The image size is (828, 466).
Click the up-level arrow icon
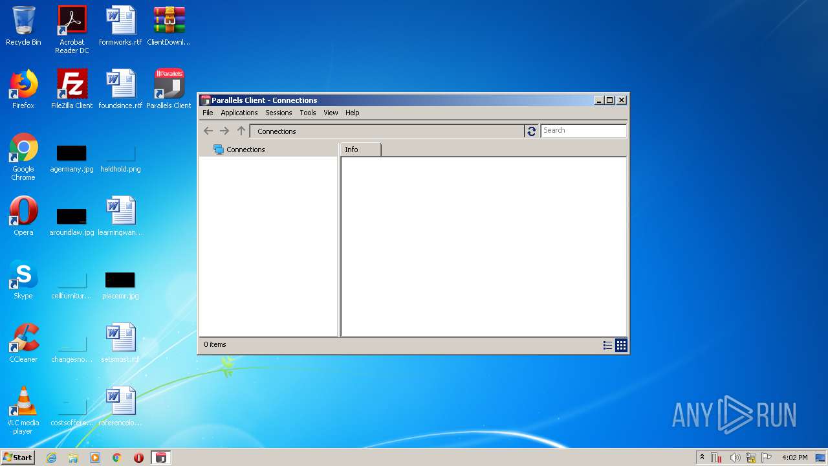241,131
